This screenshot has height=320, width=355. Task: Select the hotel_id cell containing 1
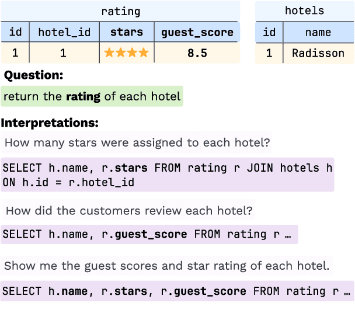click(x=63, y=54)
